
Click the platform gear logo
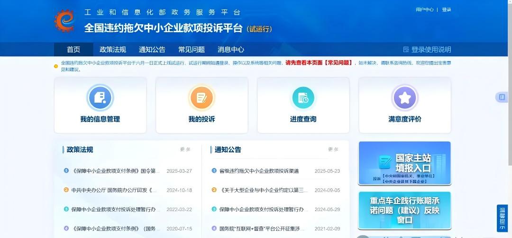(x=64, y=20)
